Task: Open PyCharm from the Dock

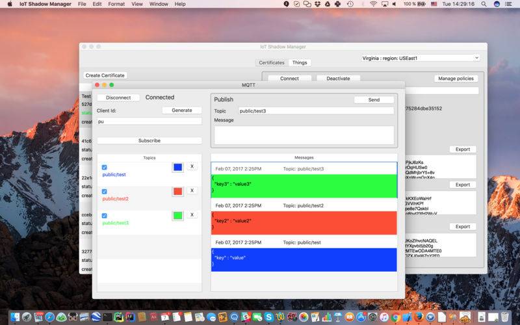Action: click(x=119, y=317)
